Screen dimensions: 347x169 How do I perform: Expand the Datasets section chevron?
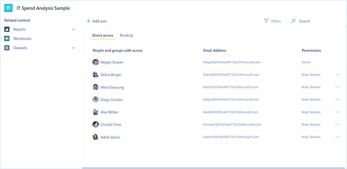[x=73, y=48]
